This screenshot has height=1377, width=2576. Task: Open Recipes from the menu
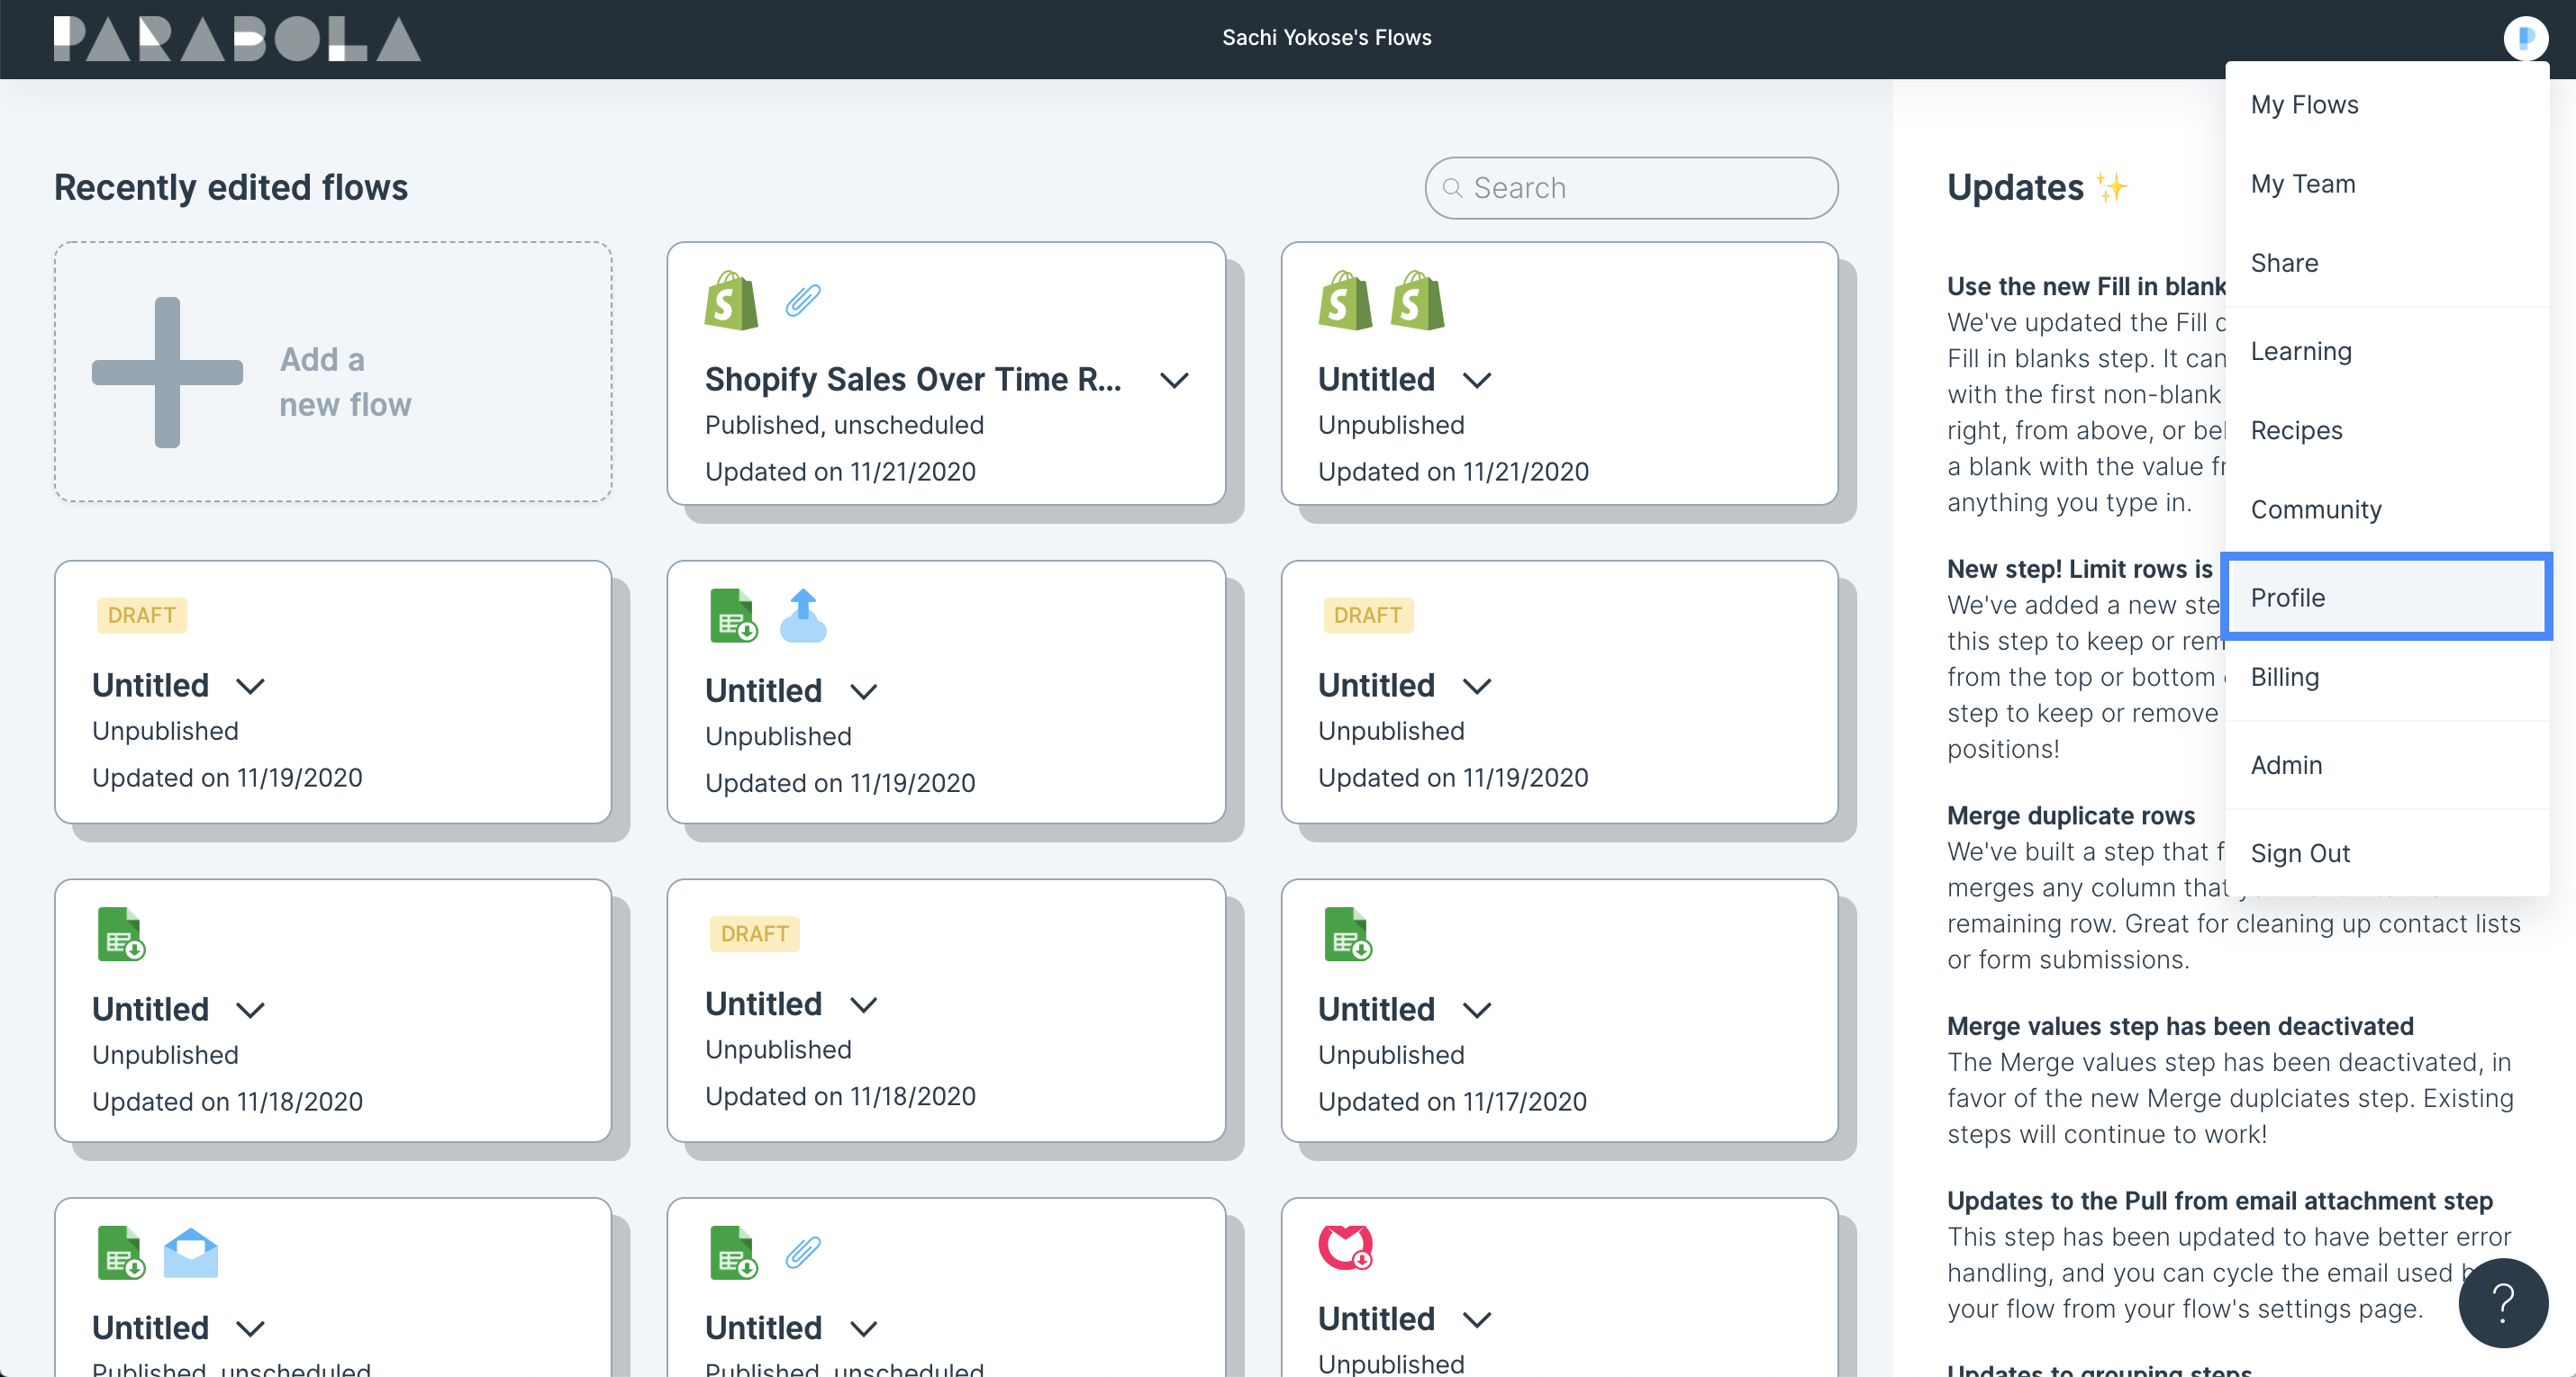tap(2387, 431)
